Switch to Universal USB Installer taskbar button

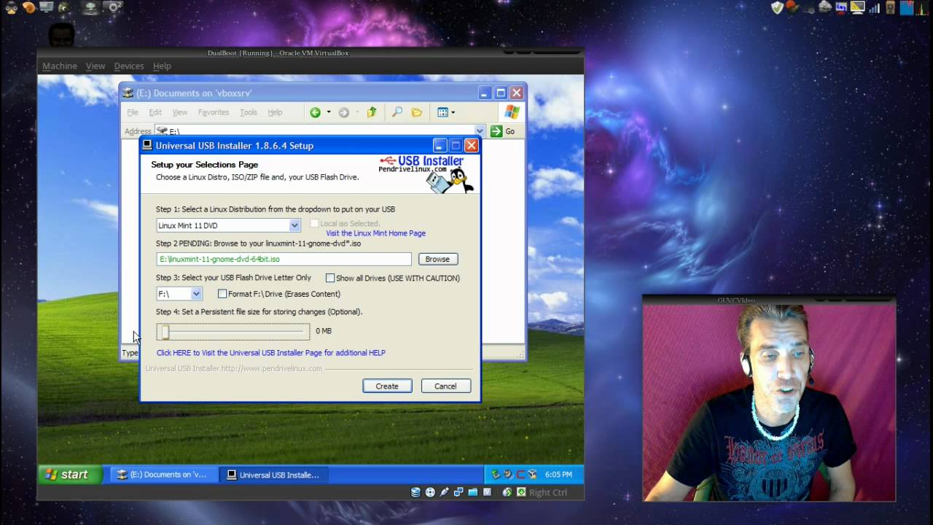click(x=275, y=475)
